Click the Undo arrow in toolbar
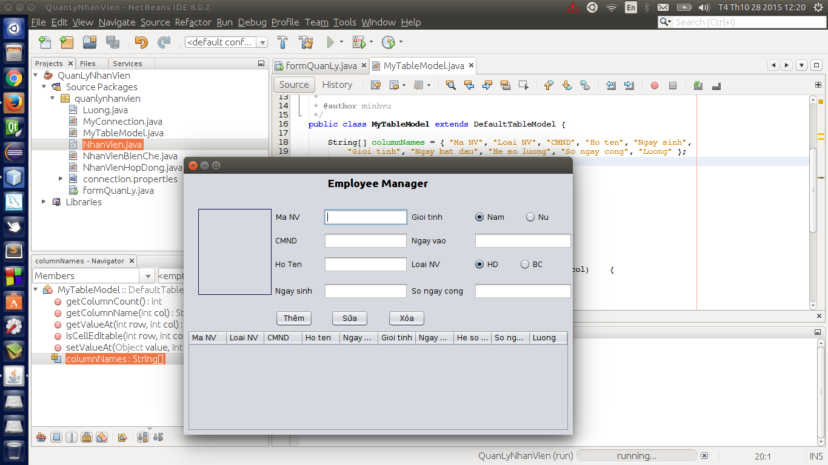828x465 pixels. pos(141,42)
